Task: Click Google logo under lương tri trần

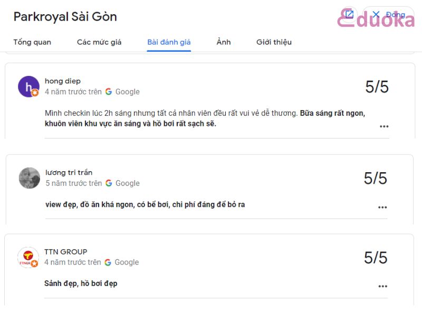Action: click(109, 183)
